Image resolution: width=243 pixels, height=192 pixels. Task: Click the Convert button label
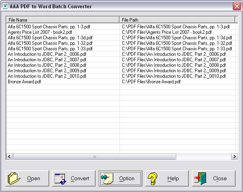click(80, 178)
